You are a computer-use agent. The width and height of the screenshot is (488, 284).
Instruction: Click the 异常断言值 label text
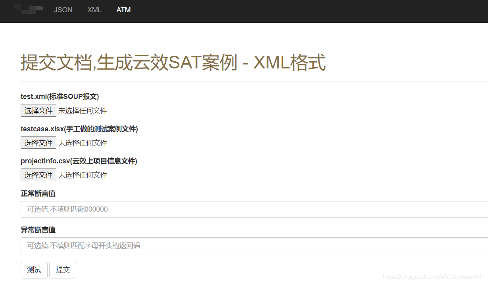(38, 230)
